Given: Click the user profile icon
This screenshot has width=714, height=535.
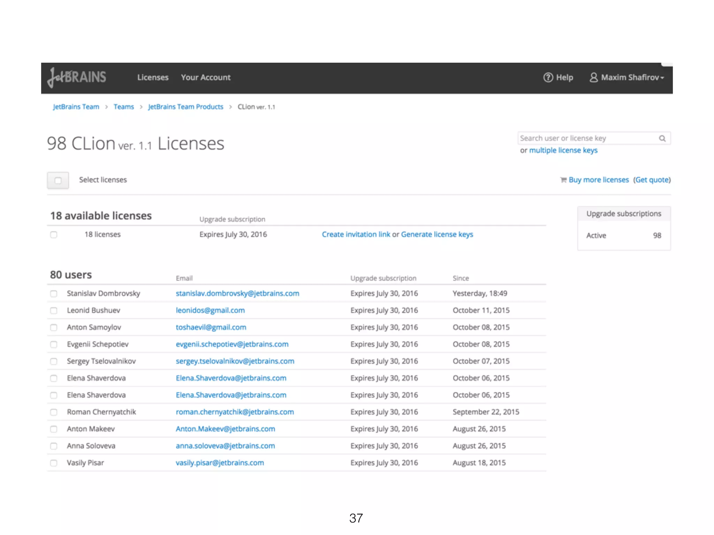Looking at the screenshot, I should [x=593, y=77].
